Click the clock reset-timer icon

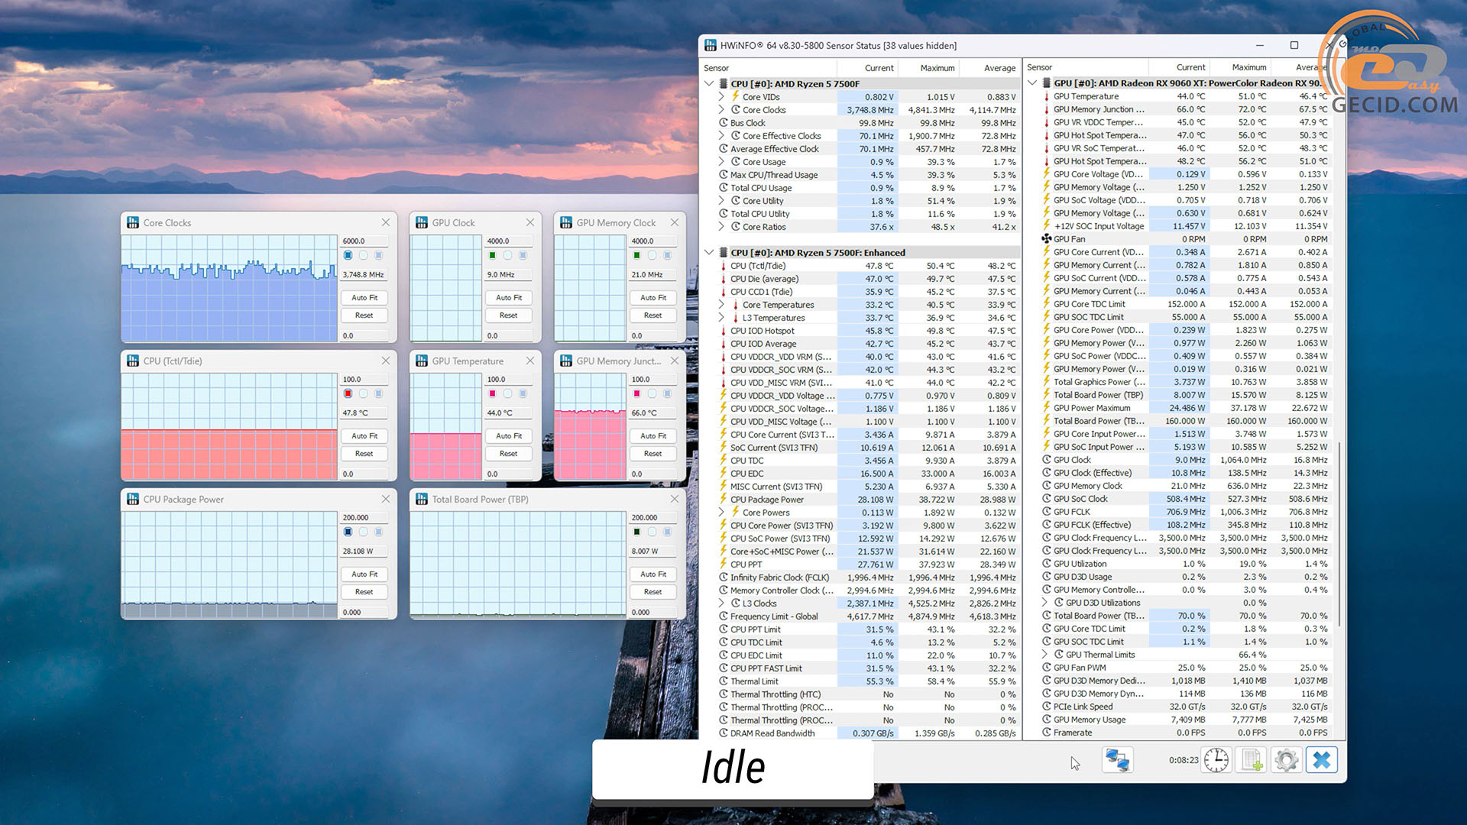coord(1216,760)
